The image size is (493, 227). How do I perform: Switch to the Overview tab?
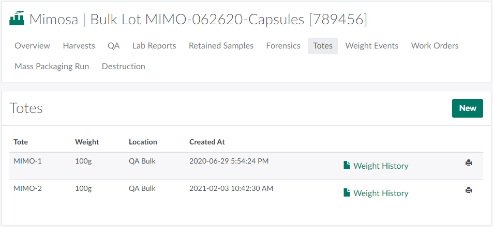[x=32, y=46]
